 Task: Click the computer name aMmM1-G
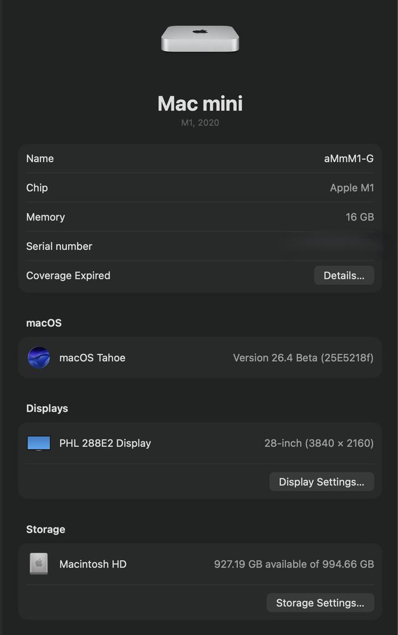click(x=349, y=159)
